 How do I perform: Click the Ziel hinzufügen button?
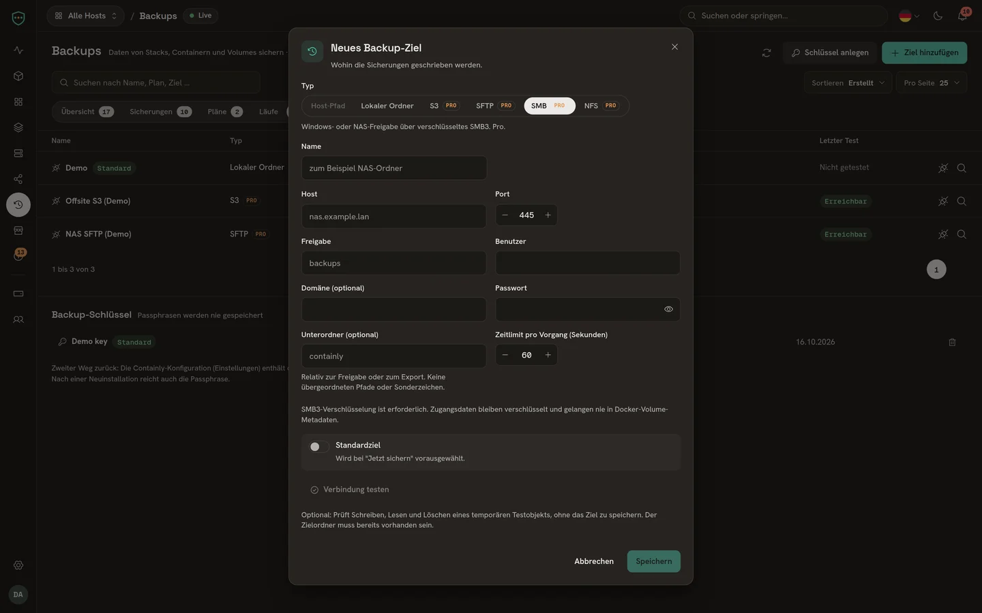point(924,52)
